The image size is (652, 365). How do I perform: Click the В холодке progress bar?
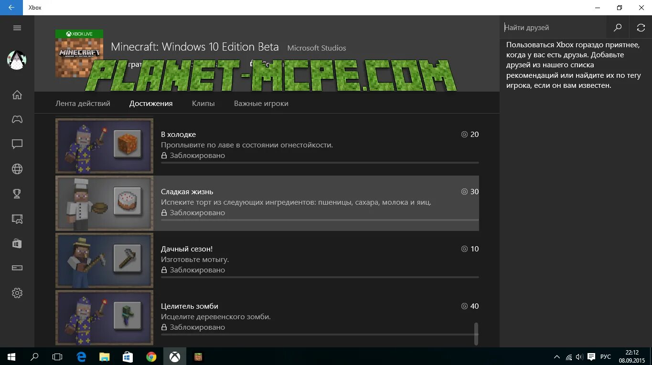pos(320,163)
